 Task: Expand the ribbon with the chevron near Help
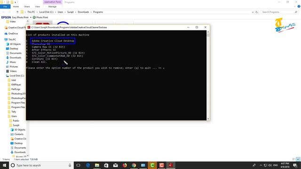click(x=295, y=7)
